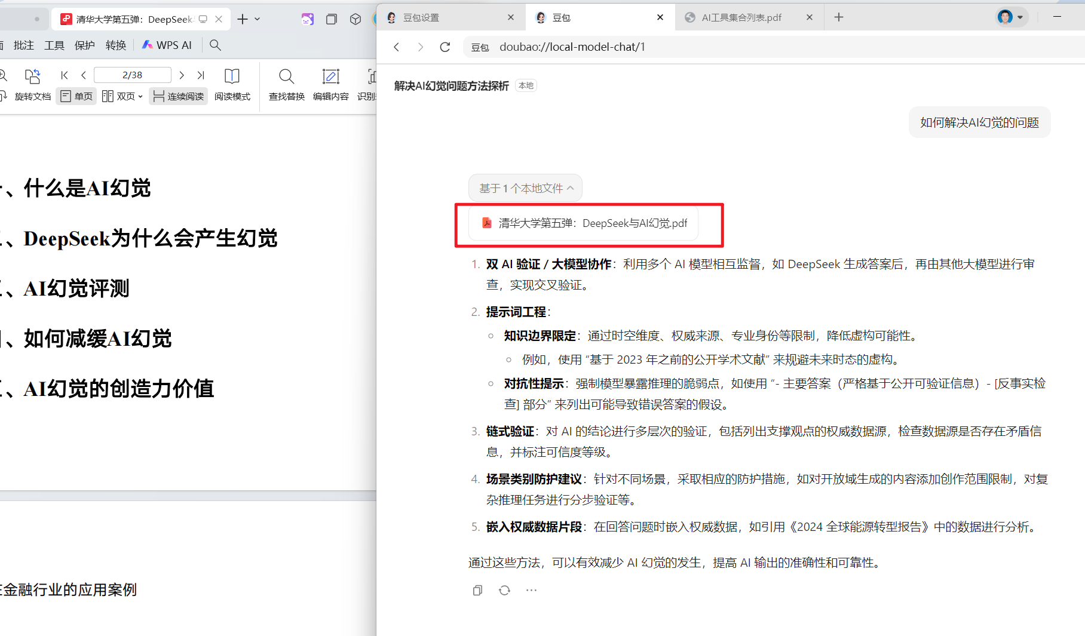This screenshot has width=1085, height=636.
Task: Open the 清华大学第五弹 DeepSeek与AI幻觉.pdf file chip
Action: (x=584, y=223)
